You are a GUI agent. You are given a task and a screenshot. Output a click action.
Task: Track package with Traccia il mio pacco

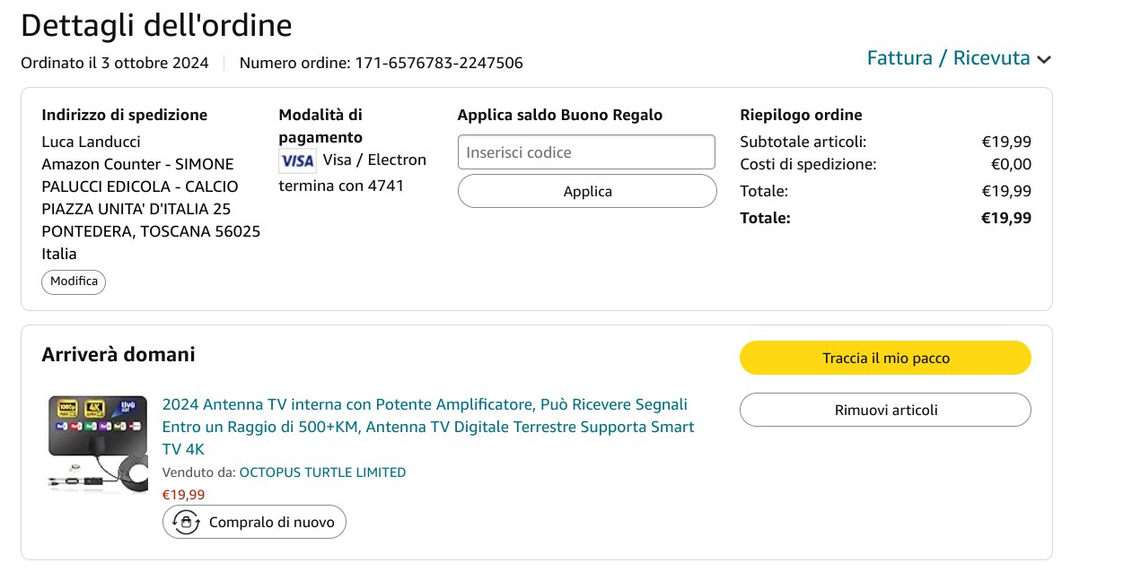click(x=885, y=358)
